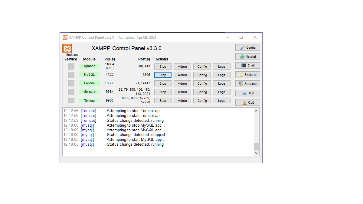This screenshot has height=204, width=363.
Task: Click the 12:12:59 Tomcat running log entry
Action: point(113,120)
